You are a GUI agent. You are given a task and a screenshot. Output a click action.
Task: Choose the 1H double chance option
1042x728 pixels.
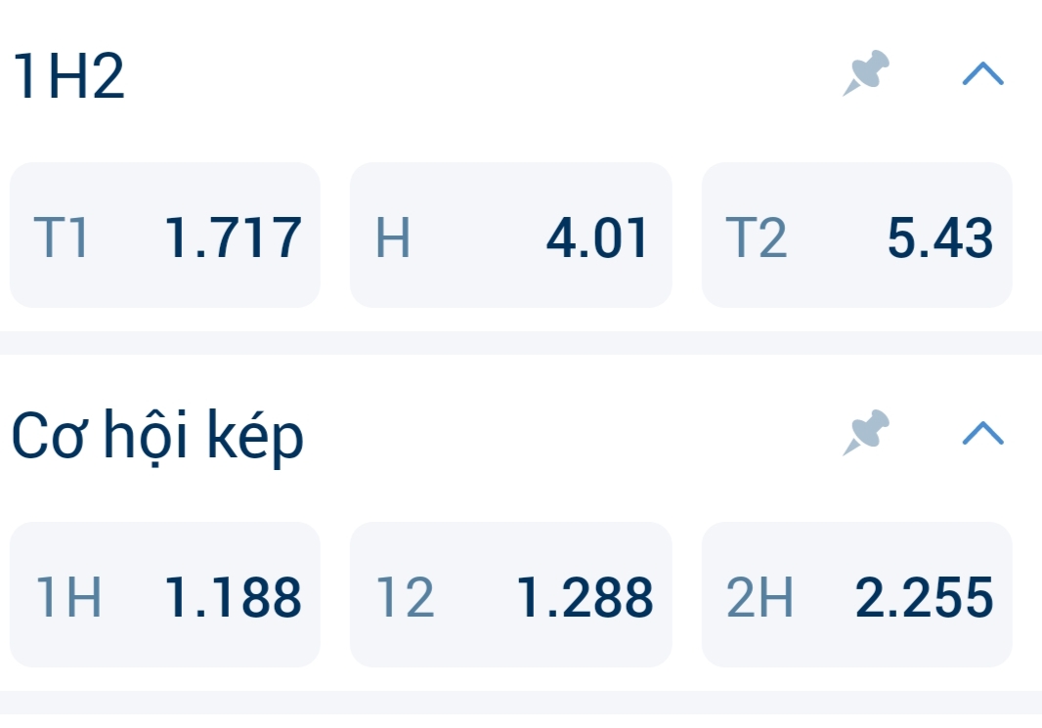(164, 595)
